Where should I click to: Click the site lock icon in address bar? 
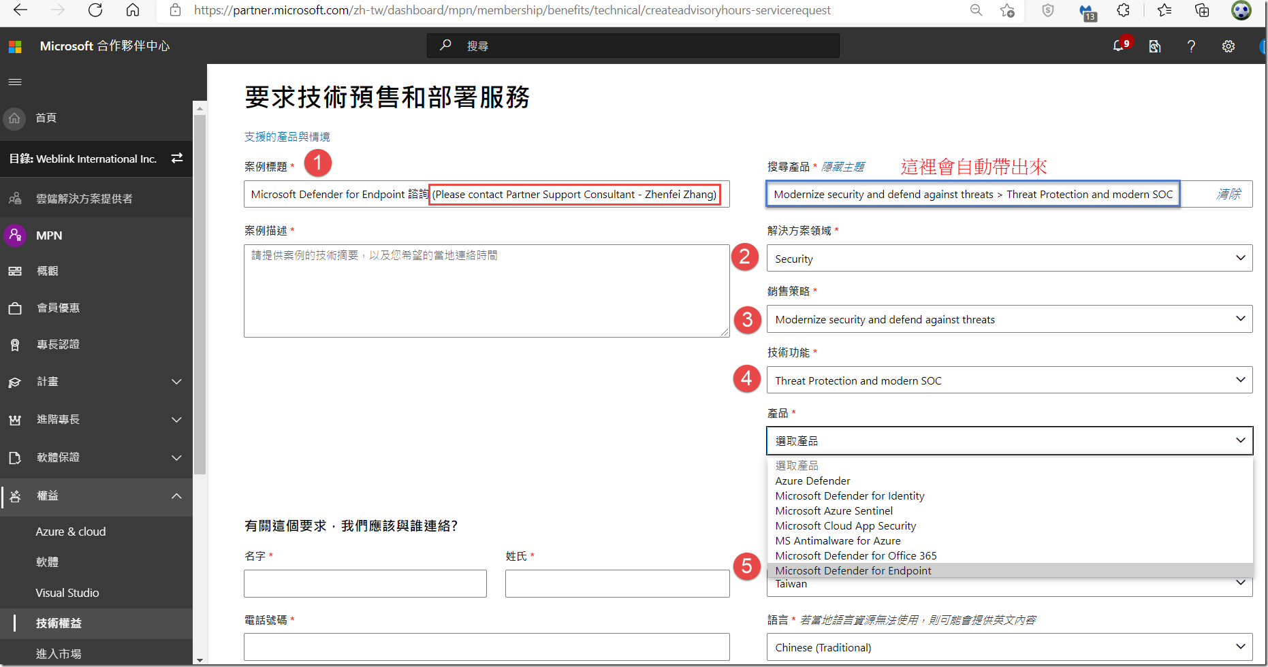(175, 10)
